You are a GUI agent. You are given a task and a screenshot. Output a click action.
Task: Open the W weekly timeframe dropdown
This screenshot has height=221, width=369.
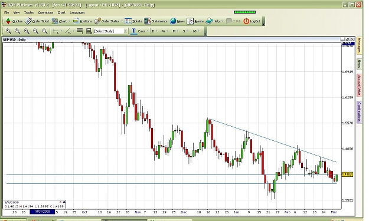pyautogui.click(x=165, y=31)
